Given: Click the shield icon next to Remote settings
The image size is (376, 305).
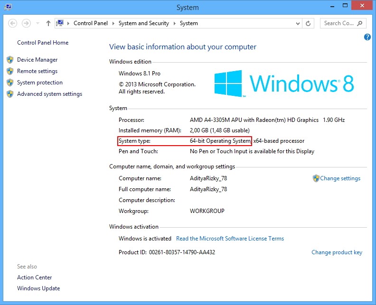Looking at the screenshot, I should [x=10, y=71].
